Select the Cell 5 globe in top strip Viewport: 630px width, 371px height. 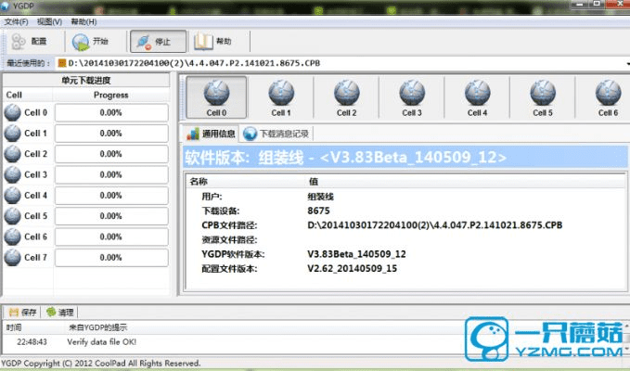pos(543,93)
